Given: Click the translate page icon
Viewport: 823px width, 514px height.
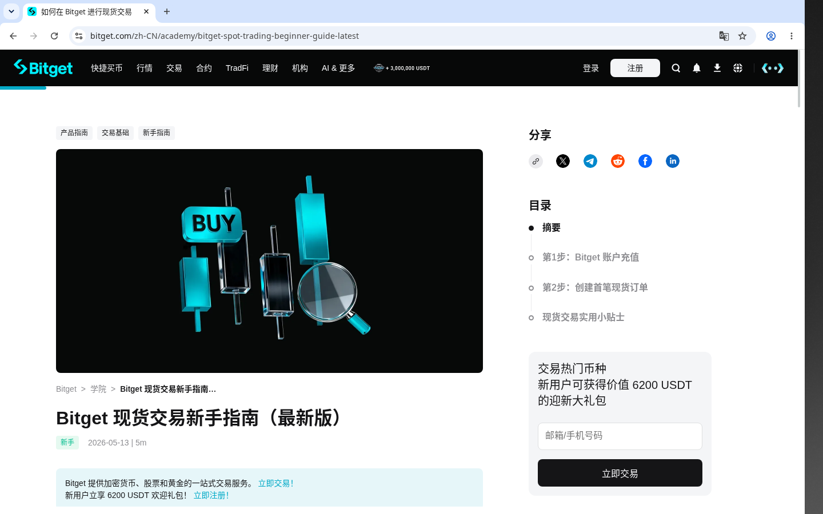Looking at the screenshot, I should tap(724, 36).
